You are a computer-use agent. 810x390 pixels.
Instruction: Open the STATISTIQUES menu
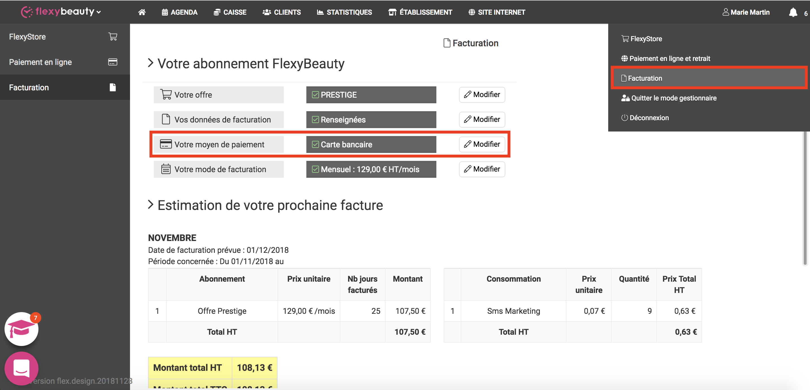(344, 12)
